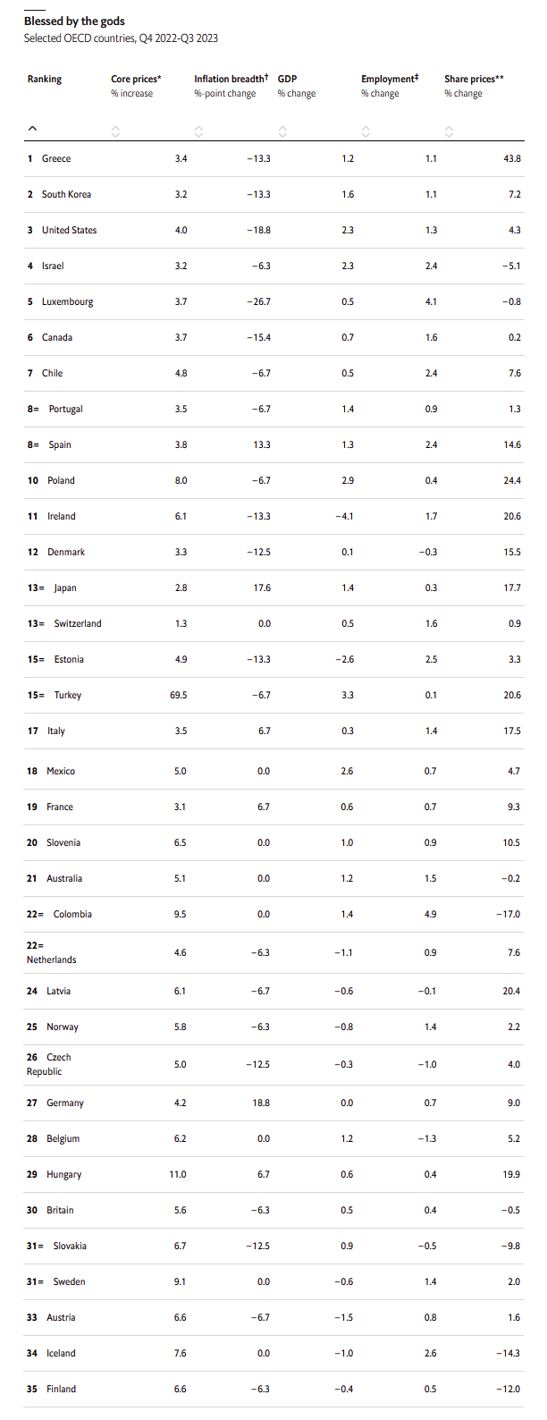Click the Netherlands country name

(x=51, y=959)
